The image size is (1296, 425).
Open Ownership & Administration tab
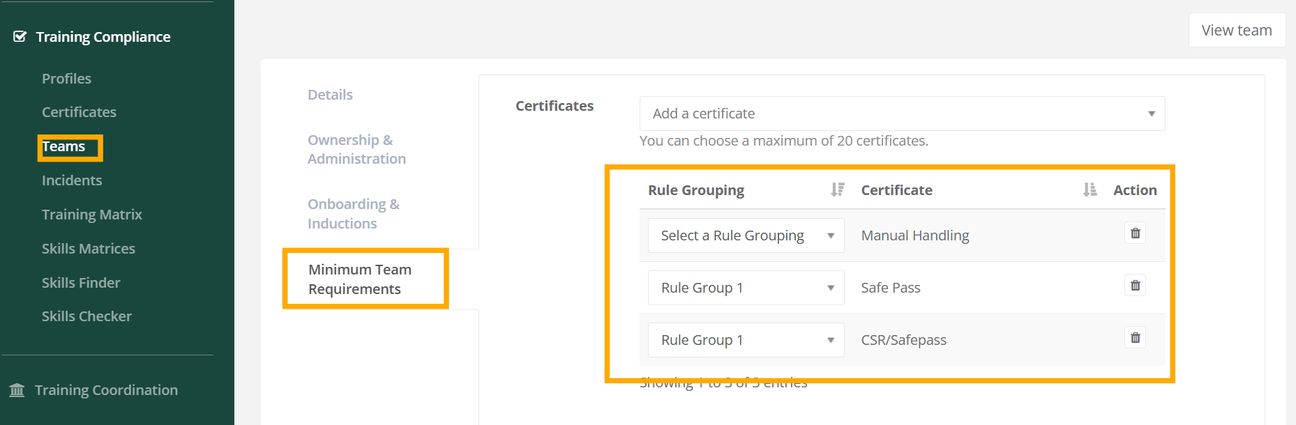356,149
